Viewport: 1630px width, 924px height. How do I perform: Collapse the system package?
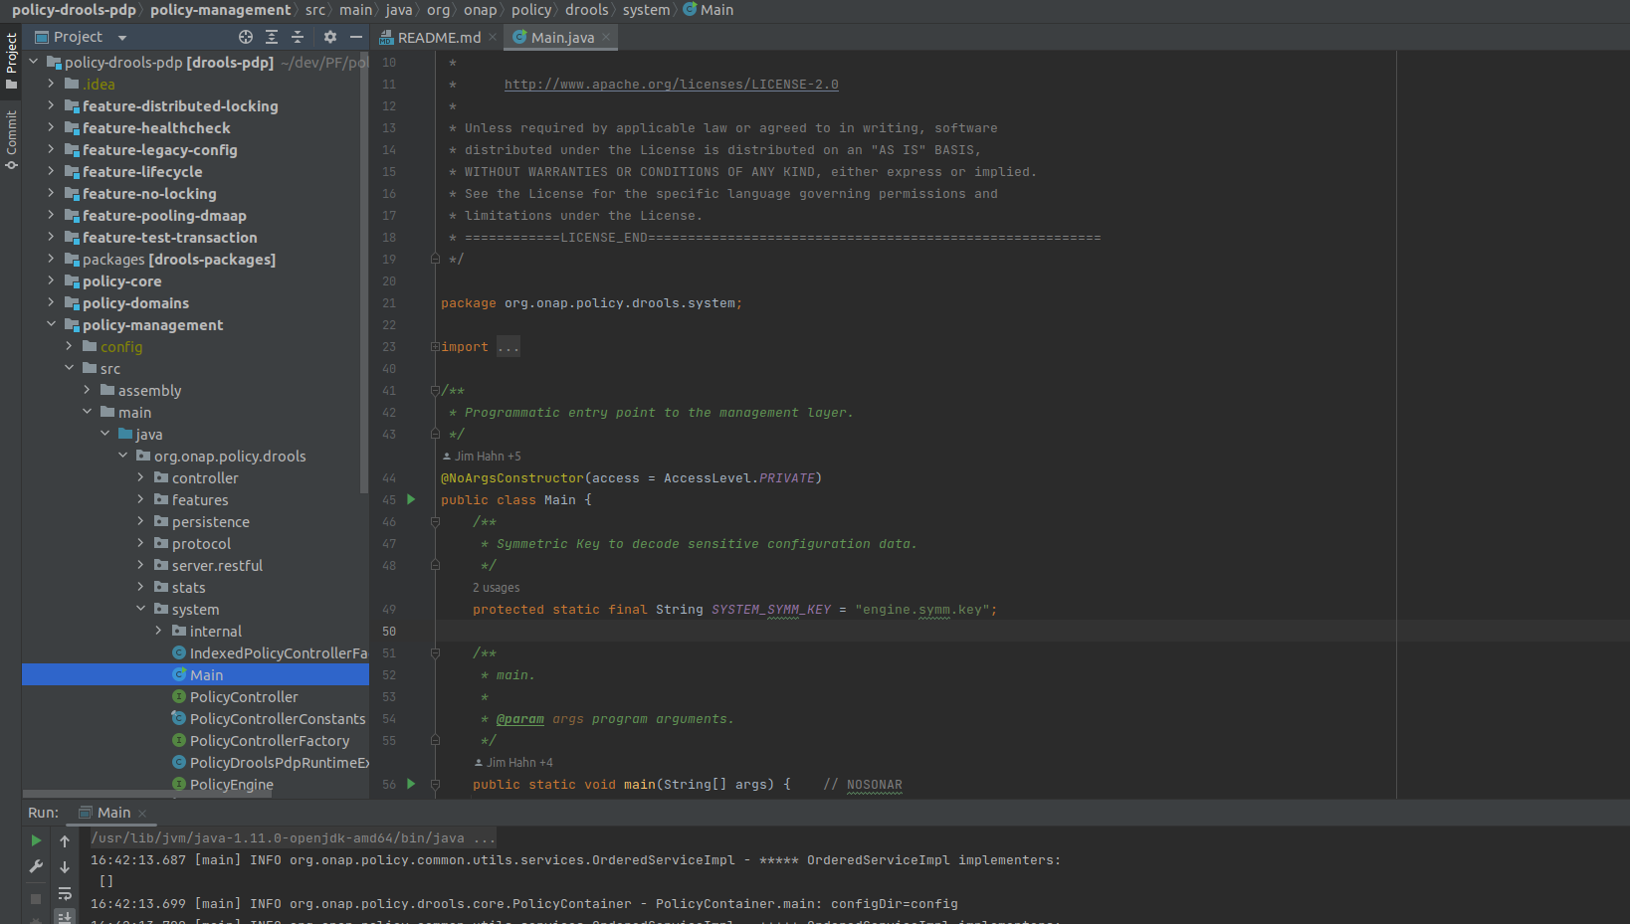coord(140,609)
